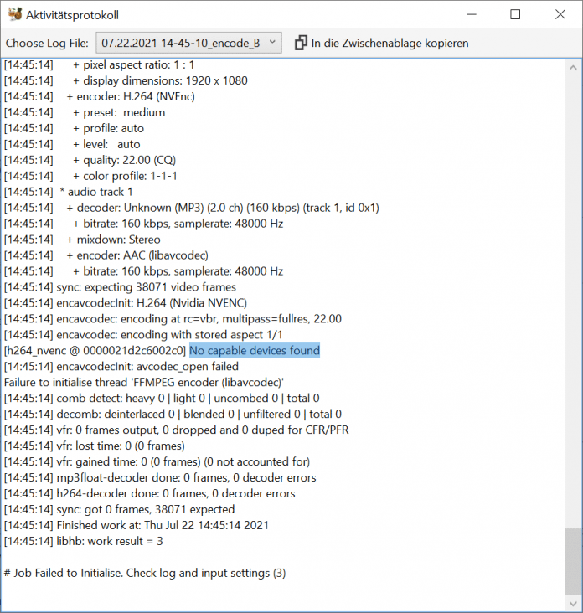Minimize the Aktivitätsprotokoll window
This screenshot has width=583, height=613.
[x=472, y=14]
